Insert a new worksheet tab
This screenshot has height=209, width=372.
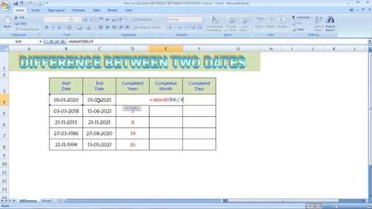pos(59,201)
